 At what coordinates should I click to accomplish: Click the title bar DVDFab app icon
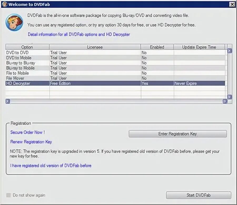4,4
